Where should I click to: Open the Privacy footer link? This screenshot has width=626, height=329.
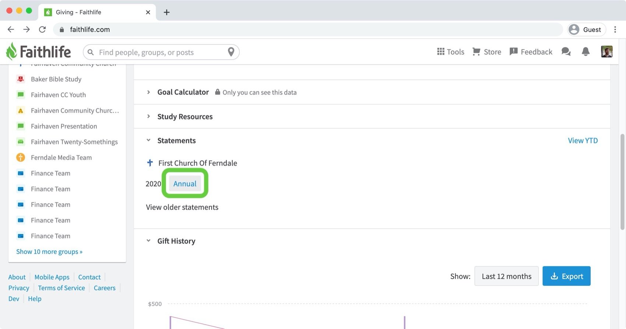[x=19, y=288]
